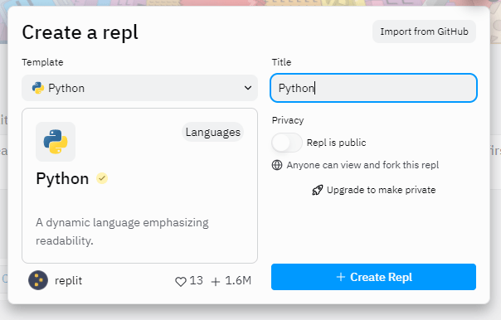Click the 'Repl is public' label
501x320 pixels.
[336, 143]
